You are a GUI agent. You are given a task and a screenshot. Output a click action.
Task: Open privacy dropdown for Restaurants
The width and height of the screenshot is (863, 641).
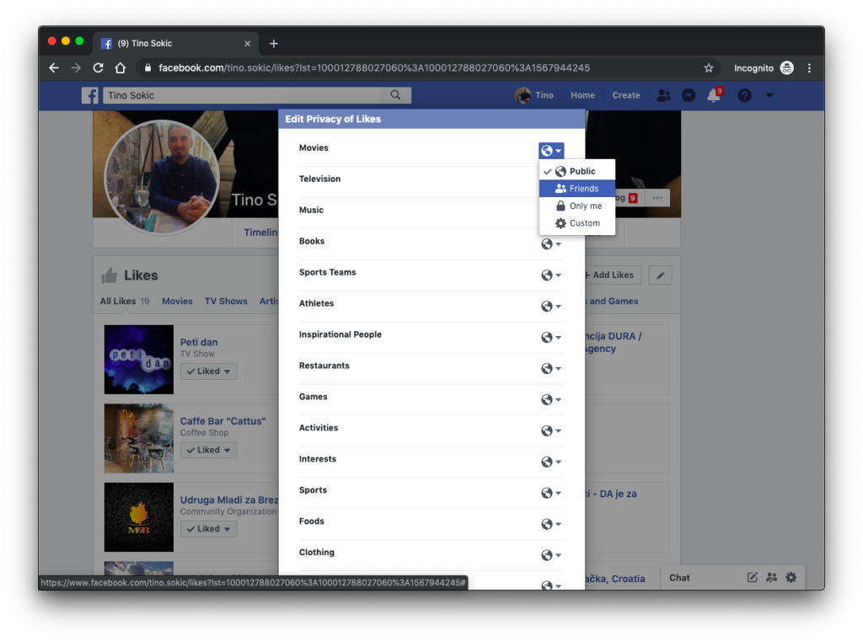(x=550, y=369)
